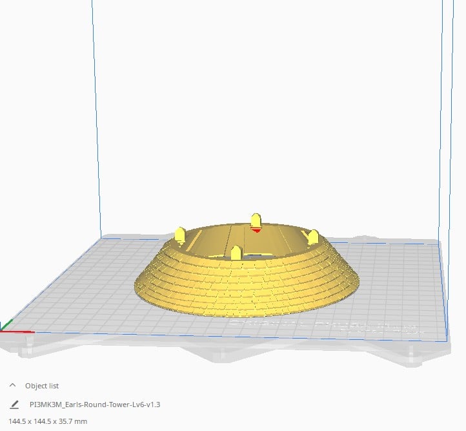
Task: Collapse the Object list chevron
Action: 12,386
